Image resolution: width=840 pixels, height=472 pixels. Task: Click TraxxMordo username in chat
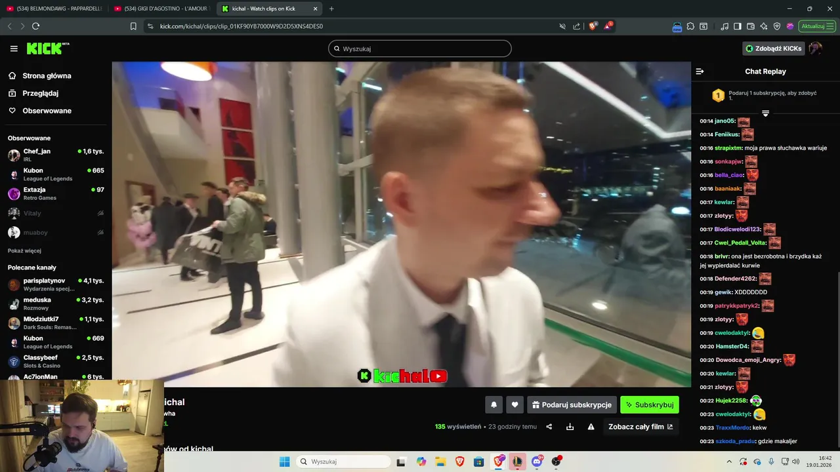tap(732, 427)
